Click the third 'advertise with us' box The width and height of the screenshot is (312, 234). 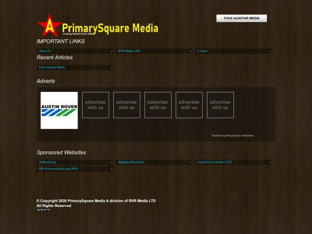(158, 105)
